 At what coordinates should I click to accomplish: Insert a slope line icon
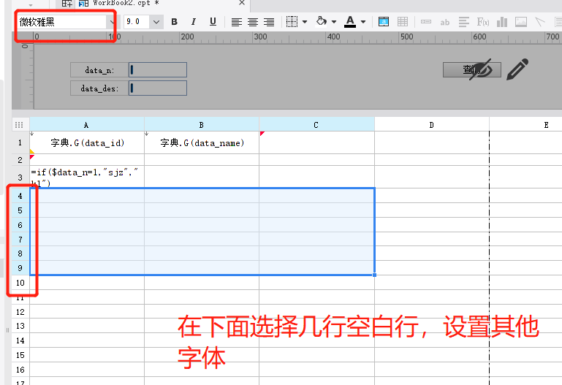coord(540,22)
